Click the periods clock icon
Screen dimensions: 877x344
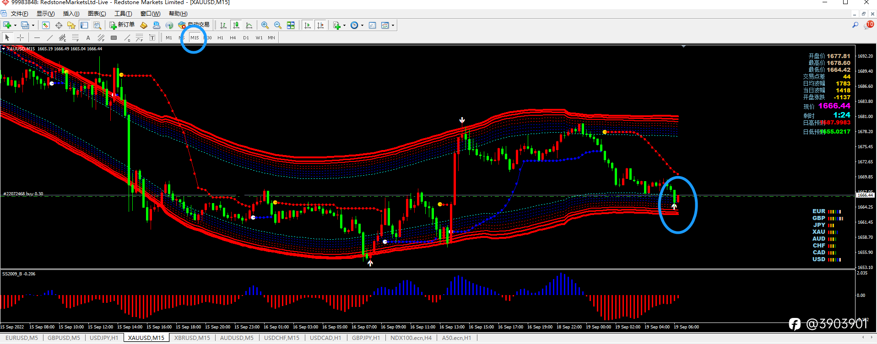coord(354,25)
